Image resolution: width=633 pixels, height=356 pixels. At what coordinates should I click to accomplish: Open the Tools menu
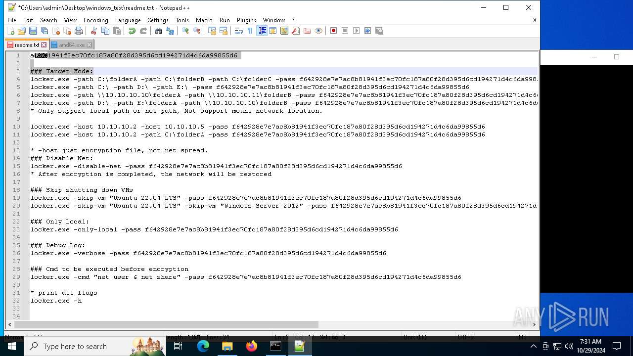point(182,20)
